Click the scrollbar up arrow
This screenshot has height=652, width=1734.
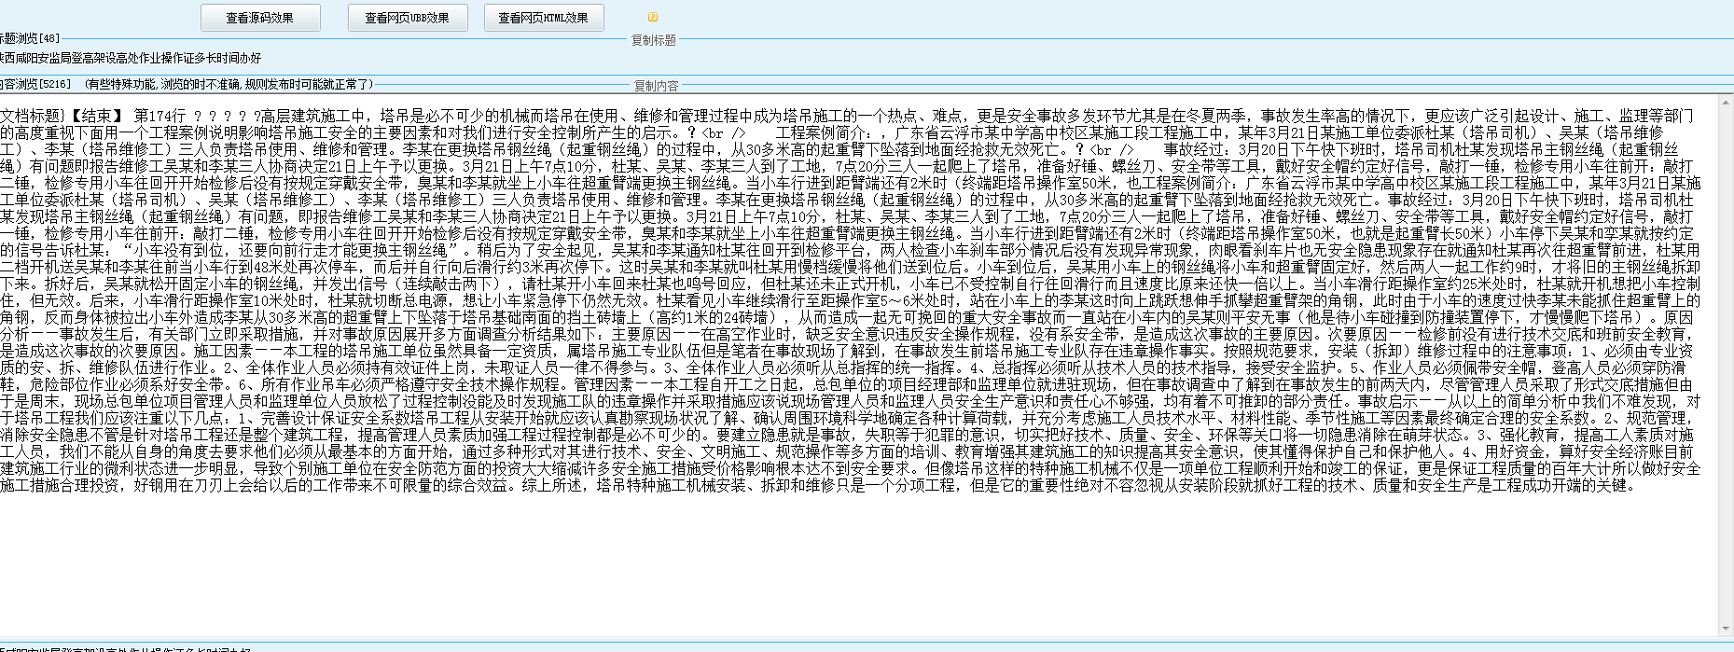tap(1727, 103)
